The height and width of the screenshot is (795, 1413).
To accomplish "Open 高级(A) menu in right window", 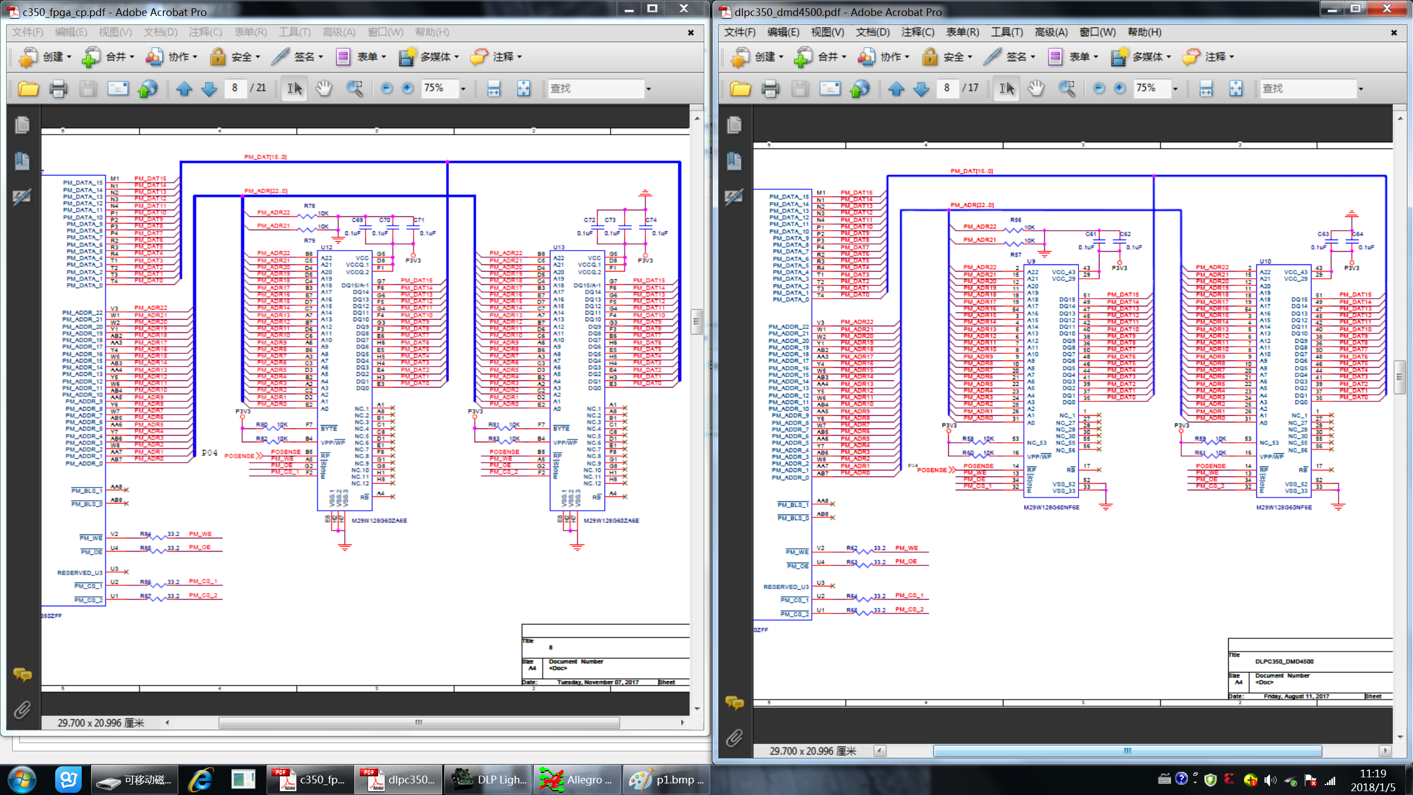I will tap(1051, 32).
